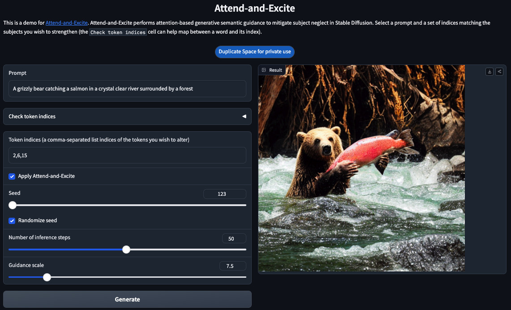
Task: Click the share icon on the result
Action: tap(499, 72)
